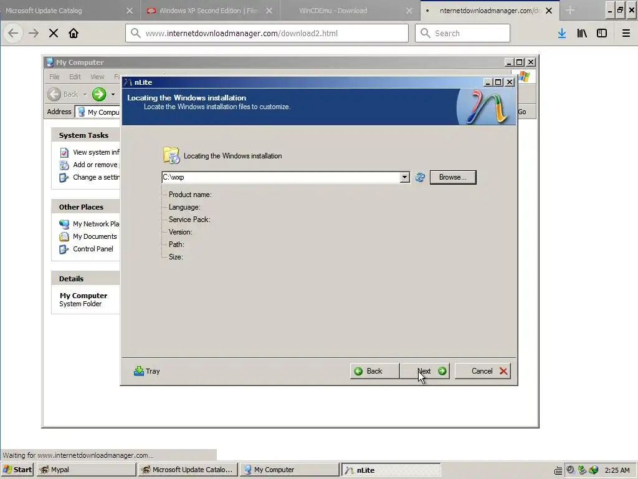
Task: Close the WinCDEmu - Download tab
Action: [409, 11]
